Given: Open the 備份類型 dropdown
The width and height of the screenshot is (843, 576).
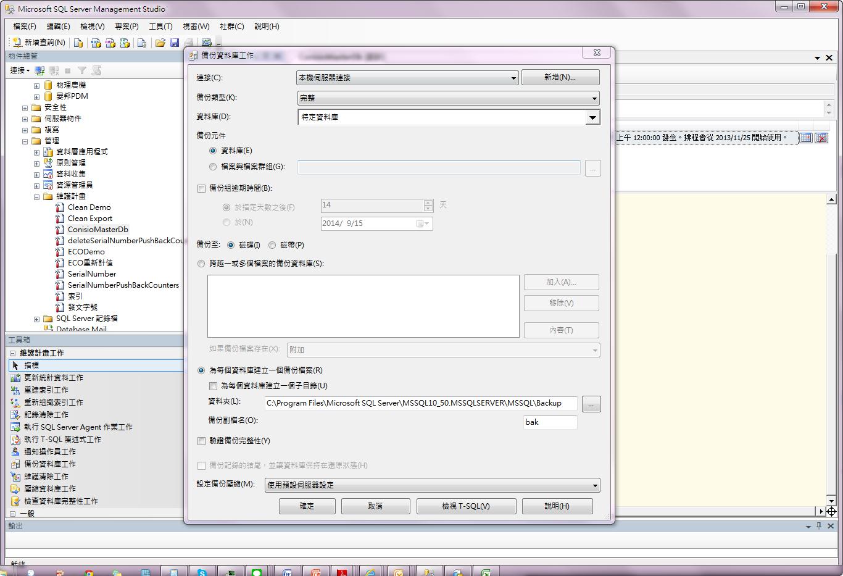Looking at the screenshot, I should tap(448, 98).
